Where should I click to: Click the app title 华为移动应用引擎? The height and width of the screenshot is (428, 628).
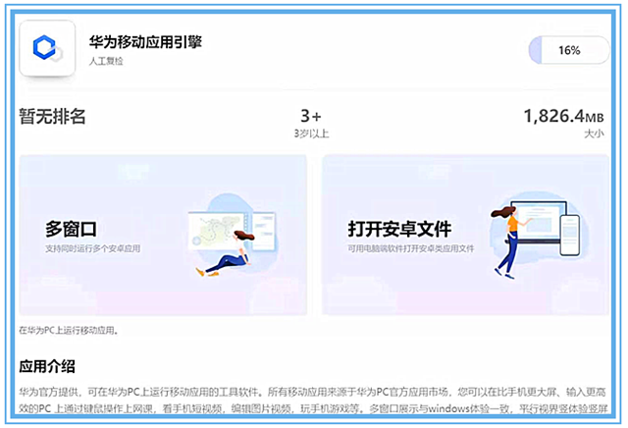coord(145,41)
